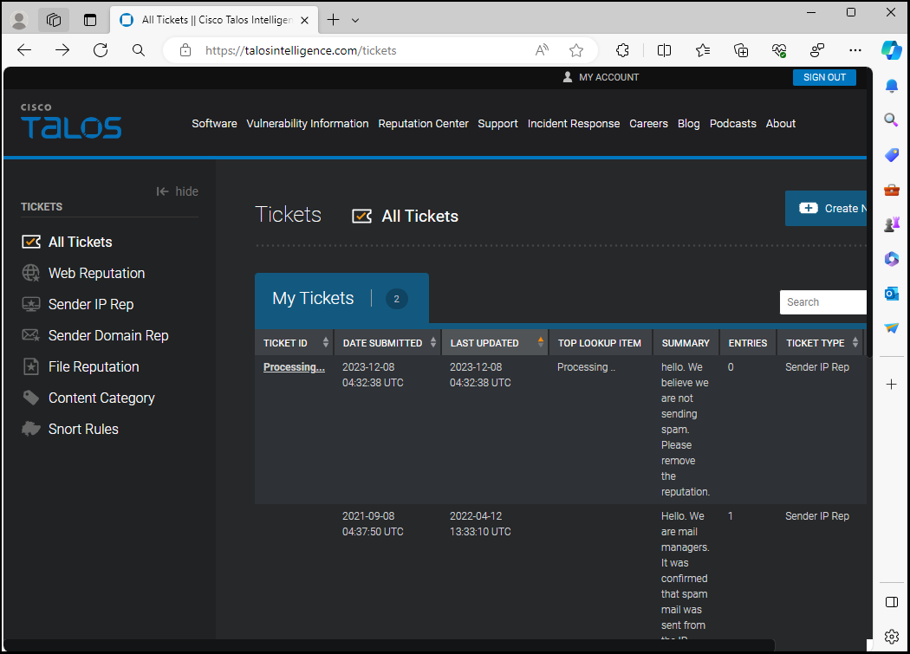The width and height of the screenshot is (910, 654).
Task: Open the Favorites list icon
Action: tap(703, 50)
